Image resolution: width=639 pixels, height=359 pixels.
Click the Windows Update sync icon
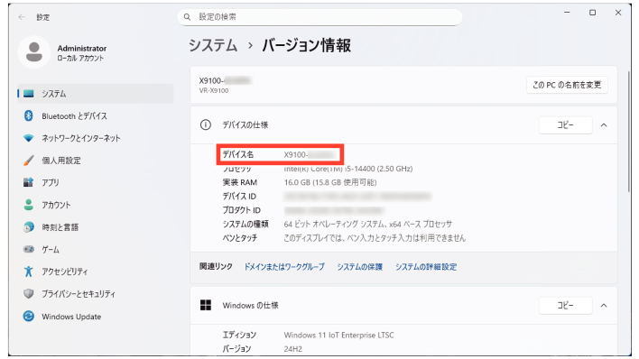coord(29,317)
